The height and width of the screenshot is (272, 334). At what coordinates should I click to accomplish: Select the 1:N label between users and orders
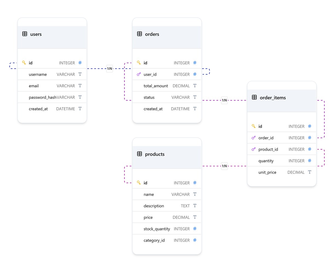pyautogui.click(x=110, y=68)
